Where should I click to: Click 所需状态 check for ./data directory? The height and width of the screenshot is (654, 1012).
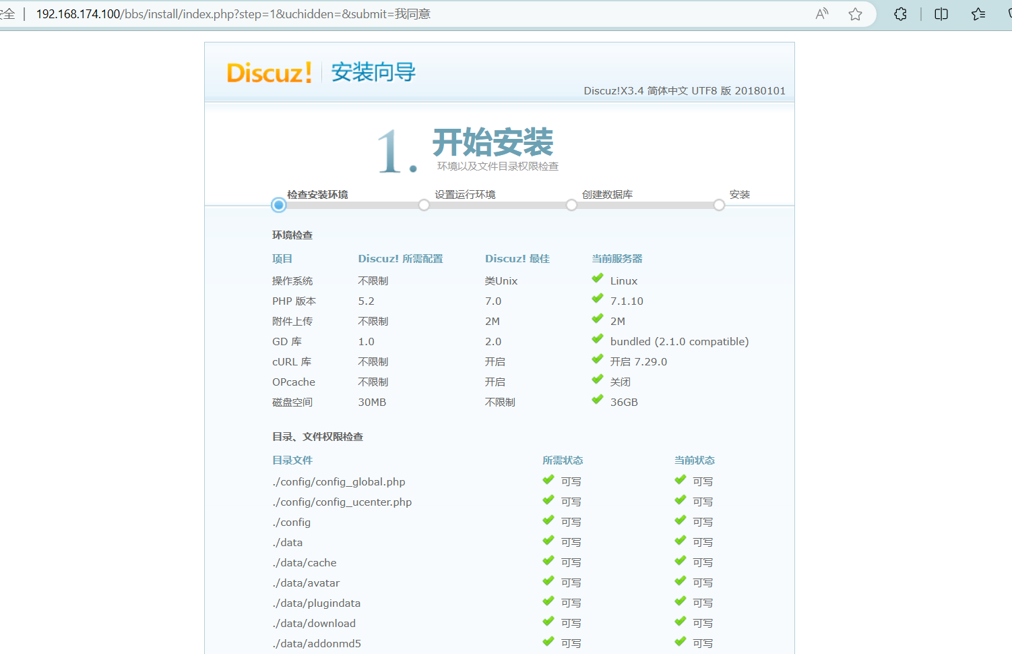pos(548,541)
